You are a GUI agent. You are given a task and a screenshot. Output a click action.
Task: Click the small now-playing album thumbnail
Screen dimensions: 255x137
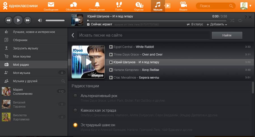77,20
